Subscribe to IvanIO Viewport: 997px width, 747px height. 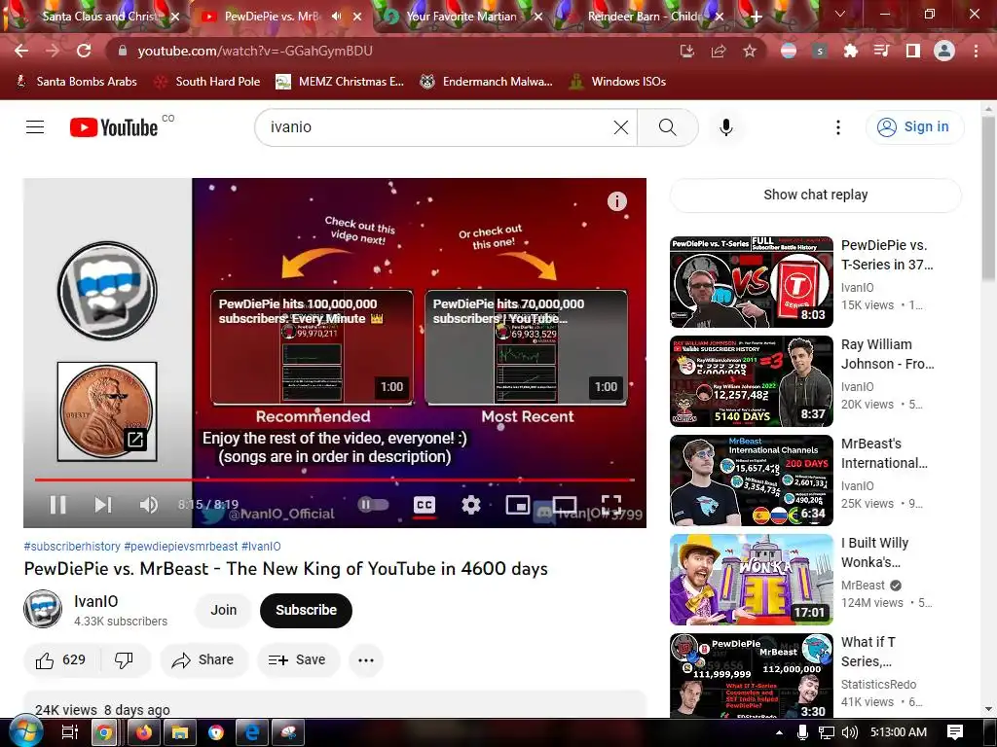[x=306, y=610]
